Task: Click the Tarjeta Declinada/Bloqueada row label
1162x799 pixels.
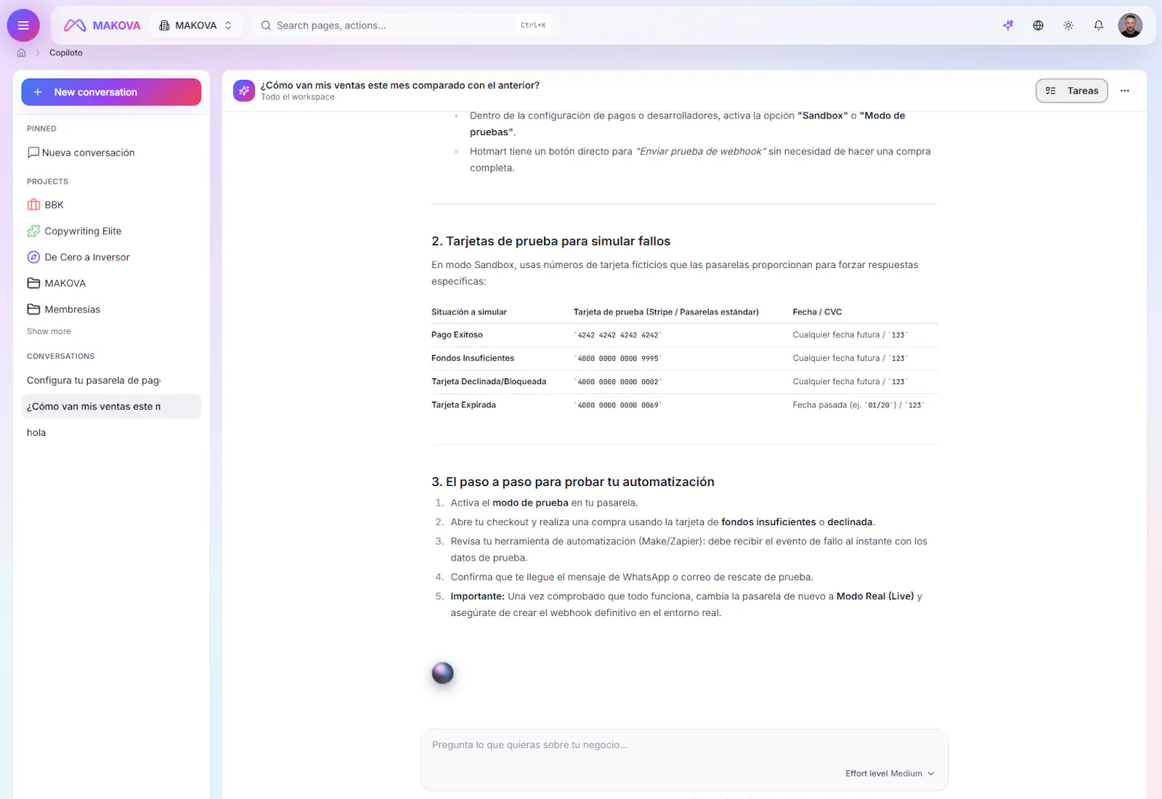Action: 489,381
